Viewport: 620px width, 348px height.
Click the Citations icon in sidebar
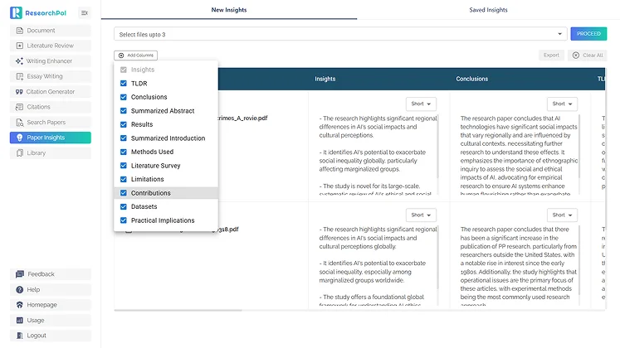click(x=19, y=107)
